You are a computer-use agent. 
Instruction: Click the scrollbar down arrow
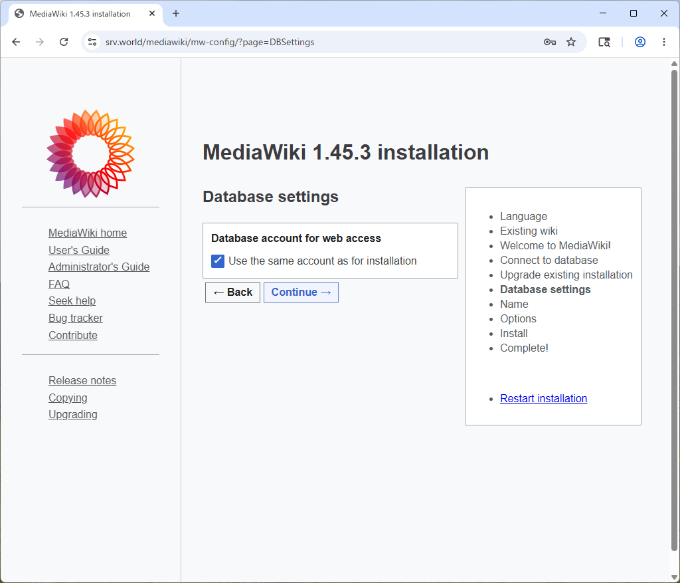coord(674,577)
